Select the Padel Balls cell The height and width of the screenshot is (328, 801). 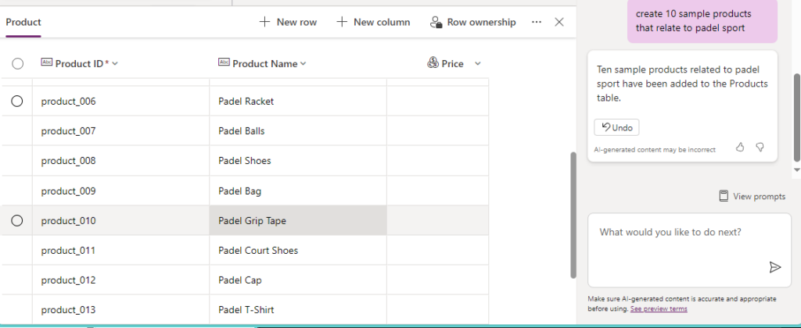(x=298, y=130)
